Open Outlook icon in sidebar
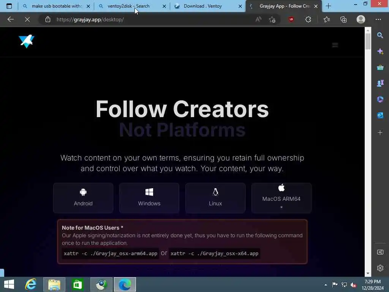The width and height of the screenshot is (389, 292). [380, 115]
